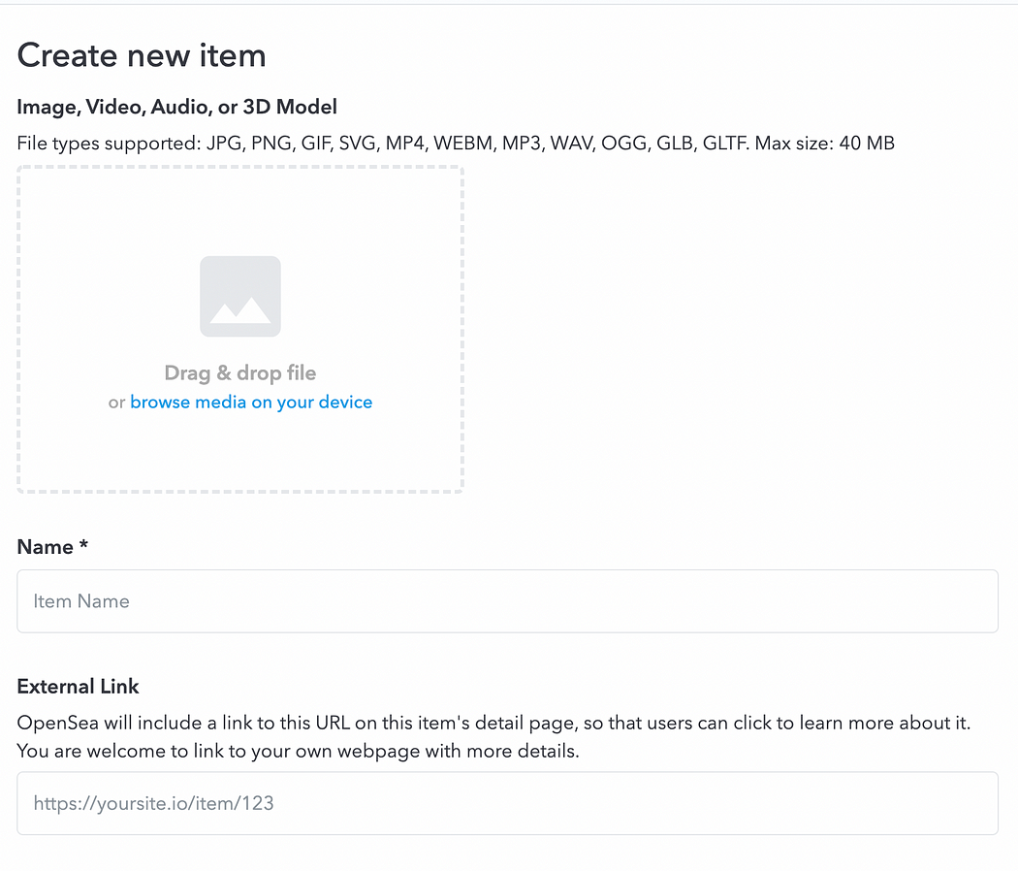Click the "OpenSea will include a link" description line
This screenshot has height=871, width=1018.
point(493,724)
